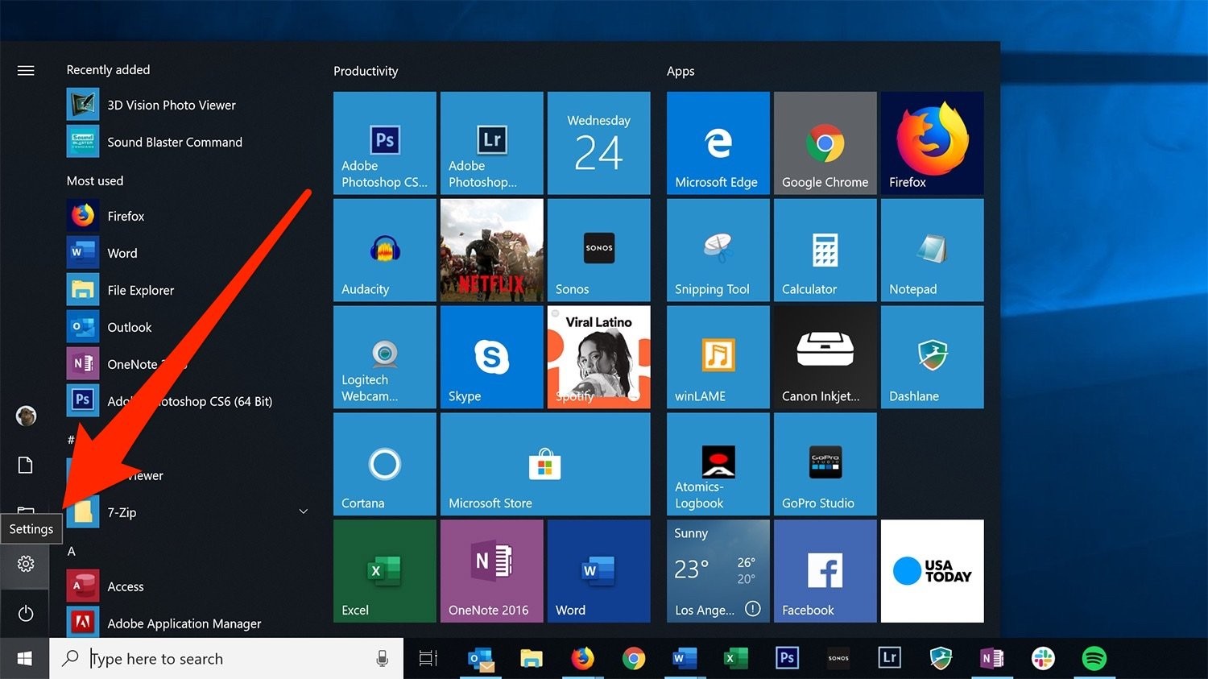Open Adobe Application Manager from list
Viewport: 1208px width, 679px height.
[164, 623]
